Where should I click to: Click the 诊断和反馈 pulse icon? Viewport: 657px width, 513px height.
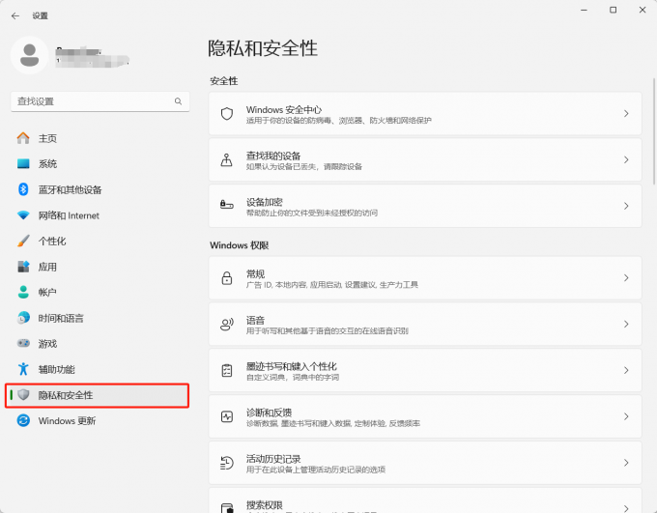(227, 416)
